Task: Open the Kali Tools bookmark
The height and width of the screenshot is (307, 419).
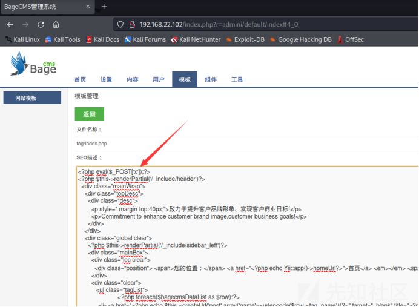Action: [62, 39]
